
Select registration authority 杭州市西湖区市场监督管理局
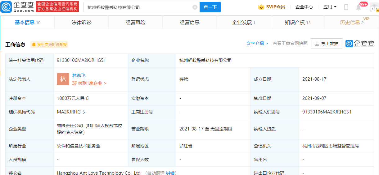[331, 146]
